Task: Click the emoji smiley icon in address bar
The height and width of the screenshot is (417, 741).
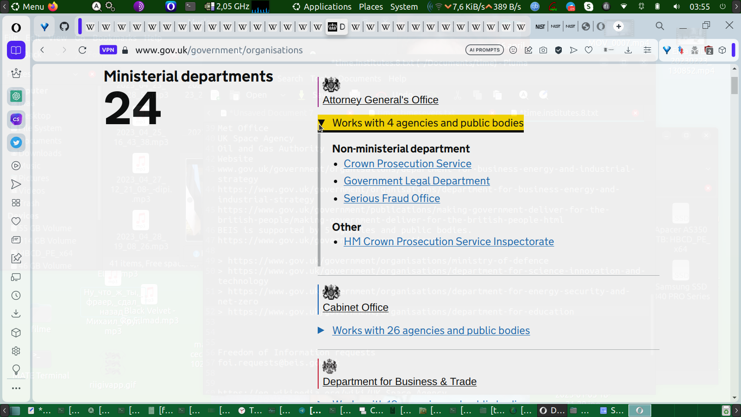Action: 513,50
